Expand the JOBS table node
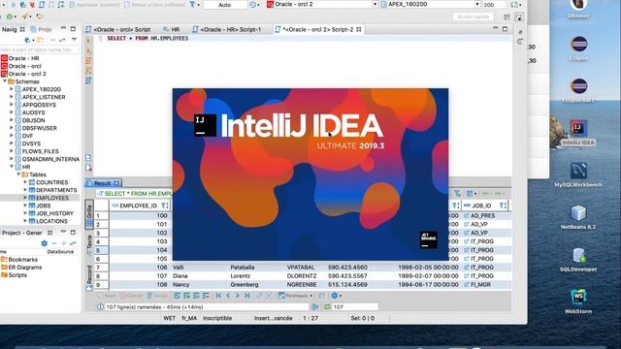This screenshot has height=349, width=621. point(25,206)
